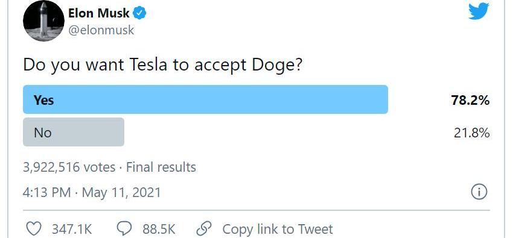Open the tweet info icon
The image size is (513, 238).
tap(479, 192)
